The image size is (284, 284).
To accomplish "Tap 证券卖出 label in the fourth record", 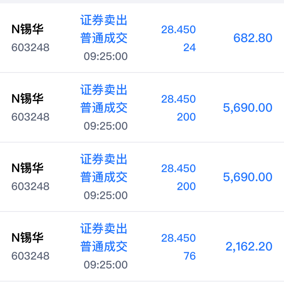I will (x=104, y=229).
